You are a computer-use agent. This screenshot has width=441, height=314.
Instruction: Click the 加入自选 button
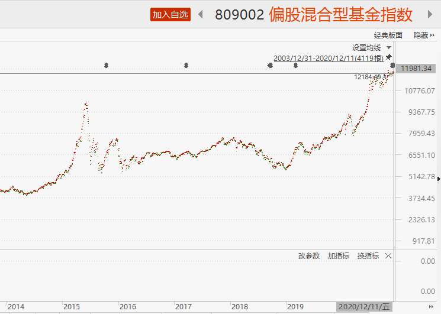[x=170, y=15]
